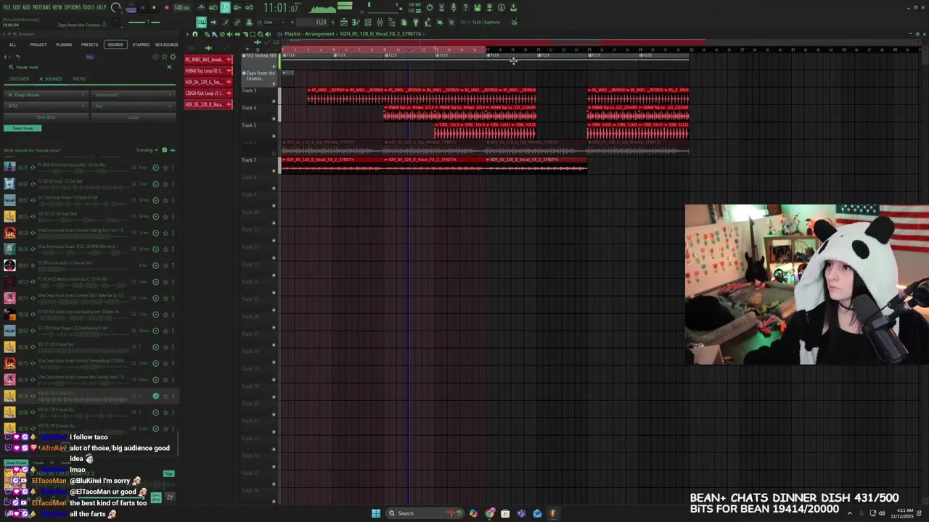Open the Mixer view icon
This screenshot has width=929, height=522.
pos(380,22)
